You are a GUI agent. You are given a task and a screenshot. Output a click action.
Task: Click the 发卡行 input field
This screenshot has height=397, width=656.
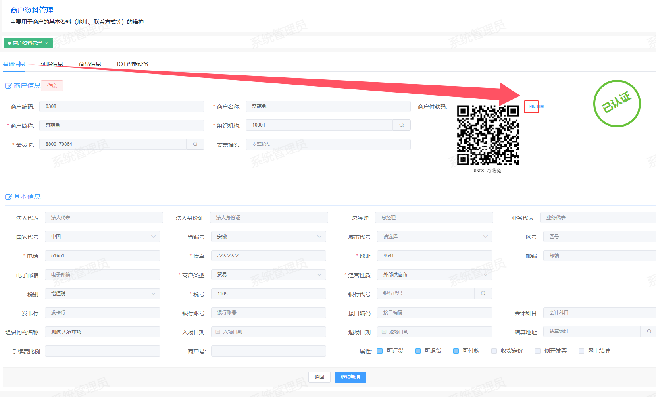pos(102,313)
